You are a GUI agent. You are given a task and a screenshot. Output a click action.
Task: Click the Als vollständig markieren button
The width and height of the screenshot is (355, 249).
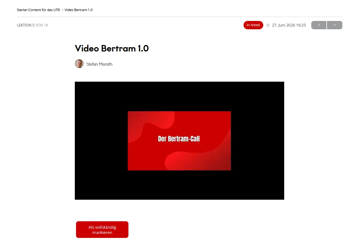[x=102, y=229]
